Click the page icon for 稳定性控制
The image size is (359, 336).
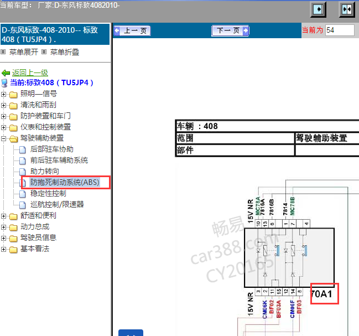23,194
